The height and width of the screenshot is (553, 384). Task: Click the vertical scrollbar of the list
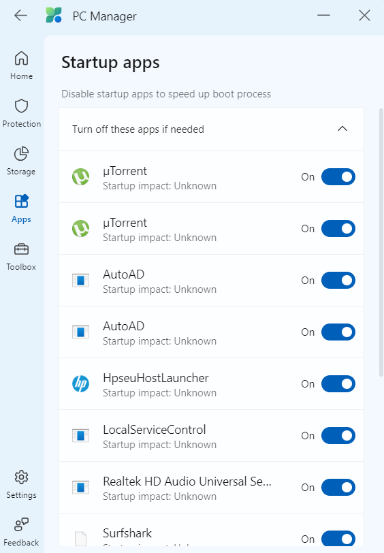(x=381, y=242)
